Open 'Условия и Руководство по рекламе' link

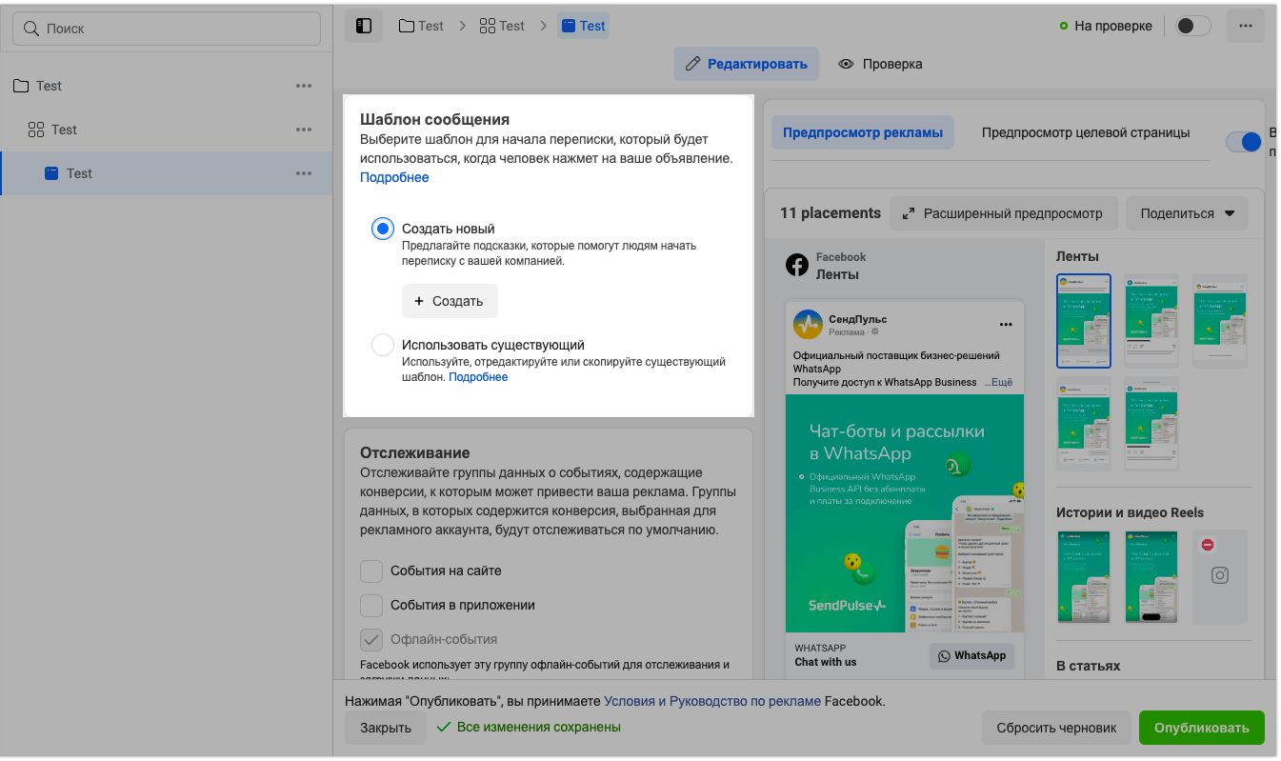point(712,701)
